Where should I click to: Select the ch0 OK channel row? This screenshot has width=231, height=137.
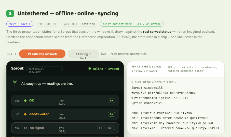pyautogui.click(x=65, y=101)
